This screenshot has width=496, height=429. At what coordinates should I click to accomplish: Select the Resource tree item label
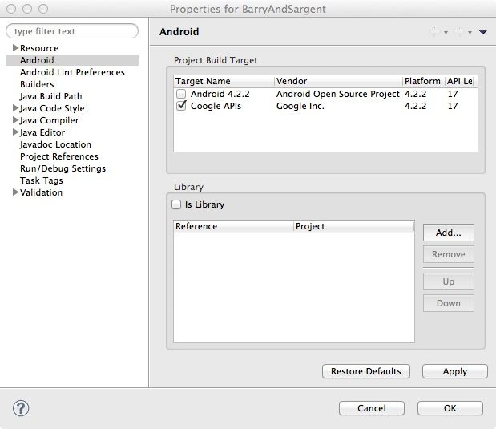39,48
